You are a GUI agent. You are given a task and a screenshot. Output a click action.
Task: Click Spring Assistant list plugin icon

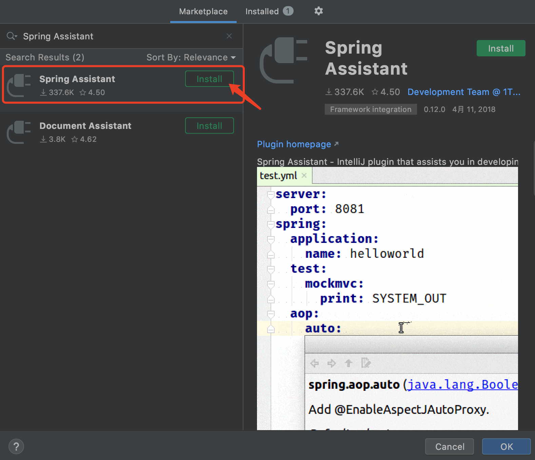[19, 85]
